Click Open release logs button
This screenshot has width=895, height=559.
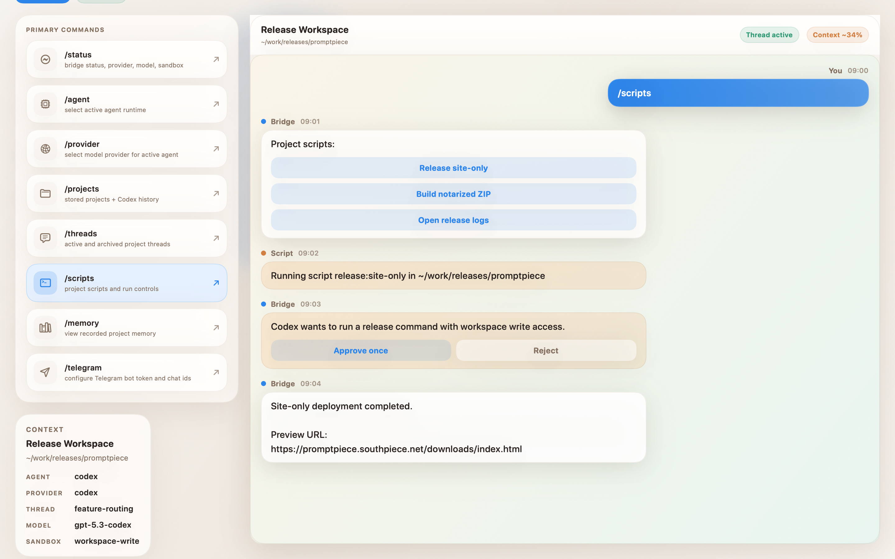point(453,220)
